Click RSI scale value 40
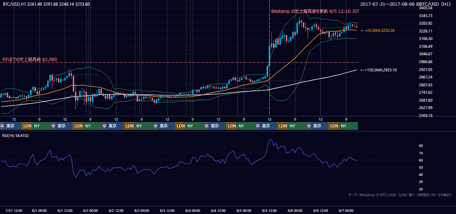Image resolution: width=456 pixels, height=214 pixels. (421, 174)
